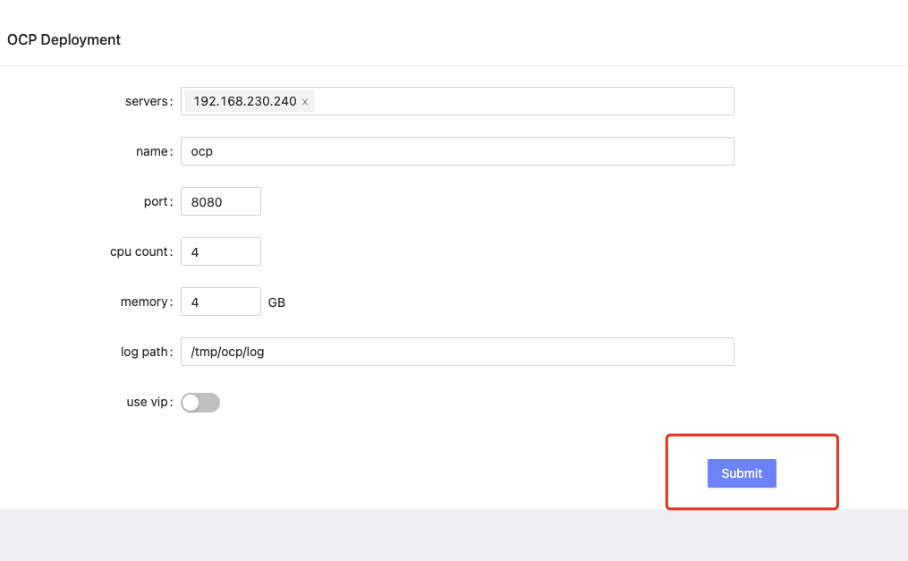Screen dimensions: 908x561
Task: Remove the 192.168.230.240 server tag
Action: (x=304, y=102)
